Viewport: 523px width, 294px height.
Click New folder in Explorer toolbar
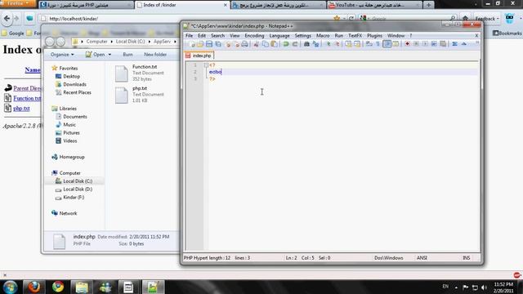[155, 55]
